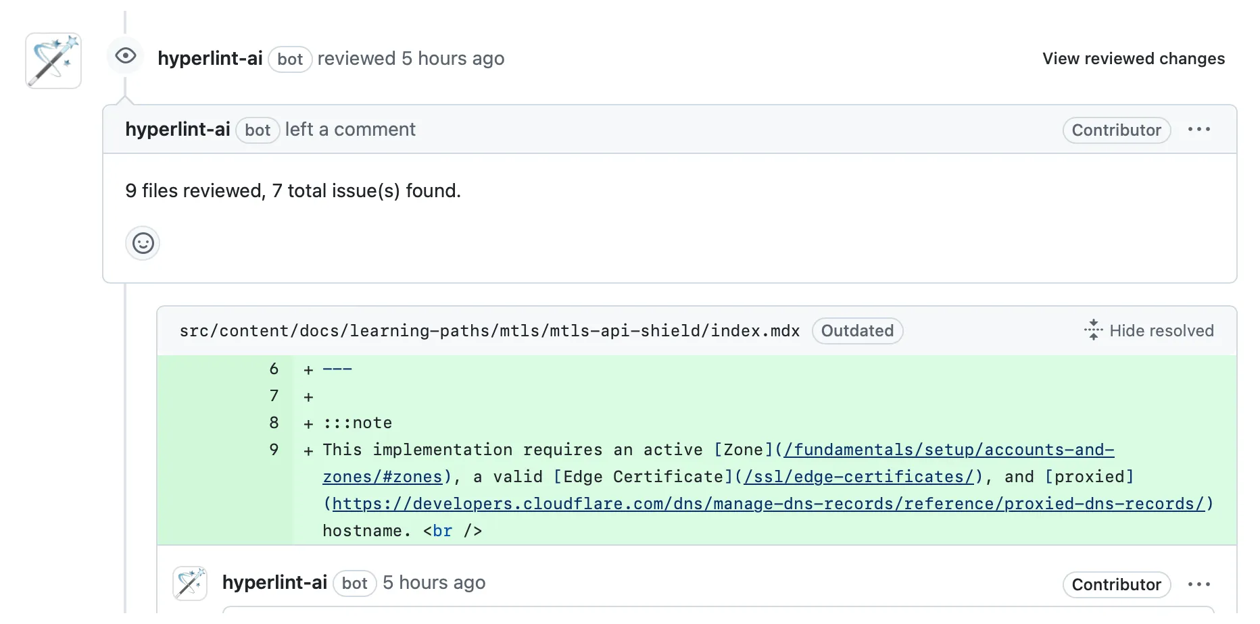
Task: Add an emoji reaction to the review comment
Action: pos(143,243)
